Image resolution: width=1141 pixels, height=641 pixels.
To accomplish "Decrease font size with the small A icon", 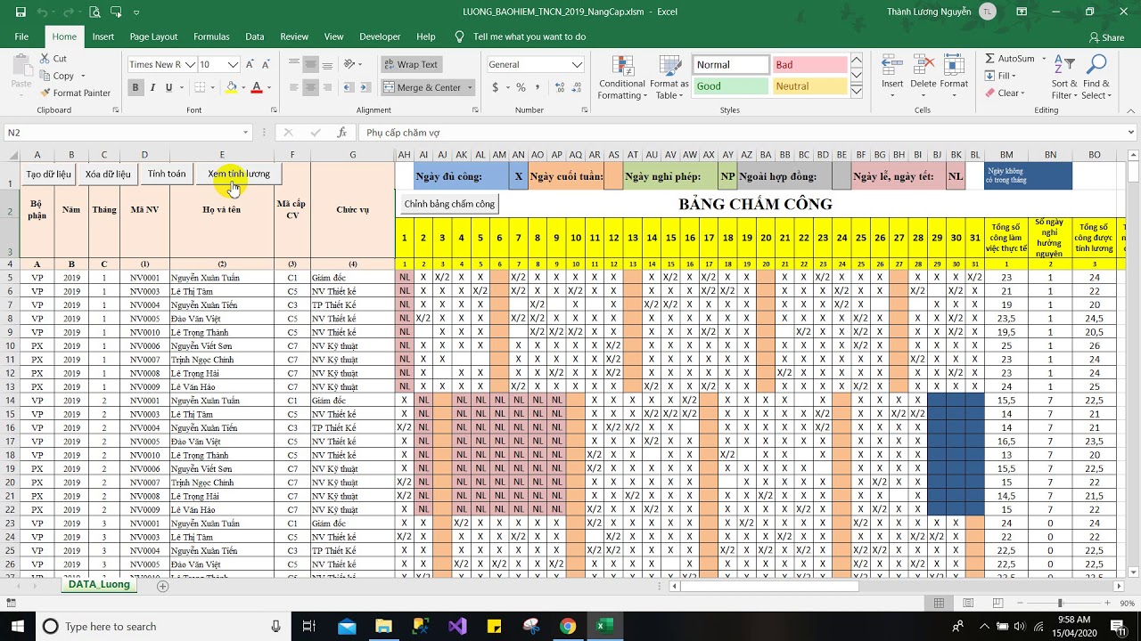I will pos(266,64).
